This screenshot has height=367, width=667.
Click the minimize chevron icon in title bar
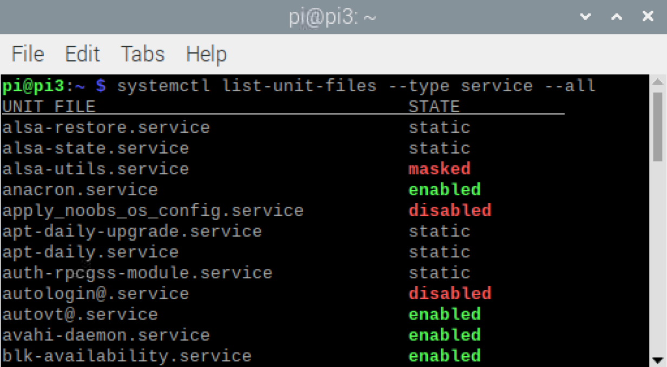[585, 16]
